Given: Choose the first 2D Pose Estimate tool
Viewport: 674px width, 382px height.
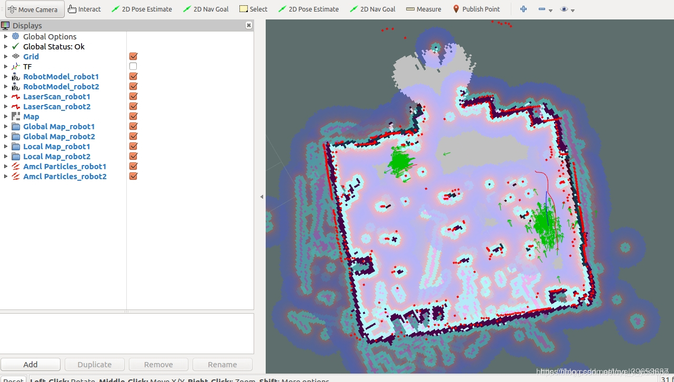Looking at the screenshot, I should tap(142, 9).
